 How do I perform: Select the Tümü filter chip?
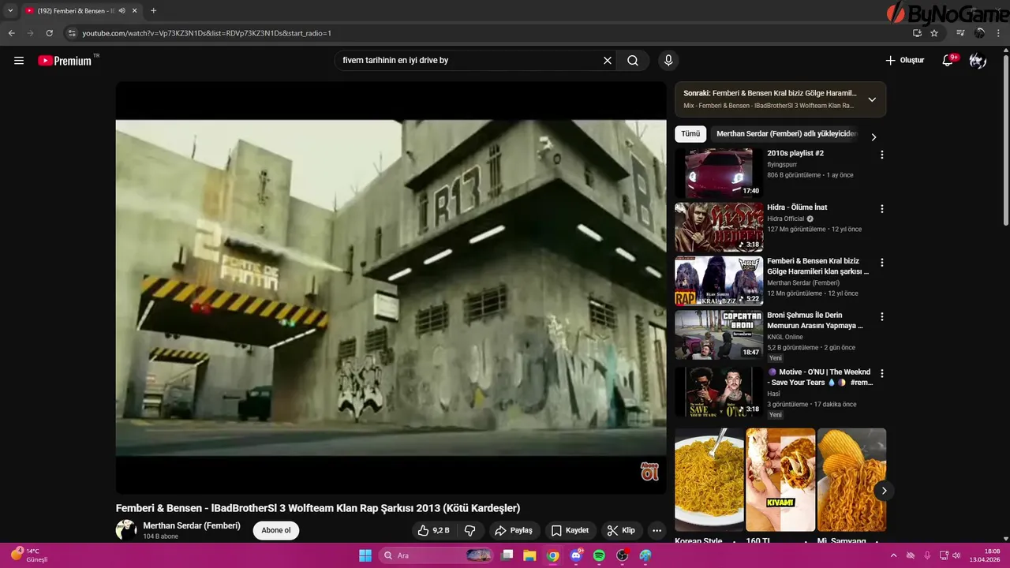[690, 134]
